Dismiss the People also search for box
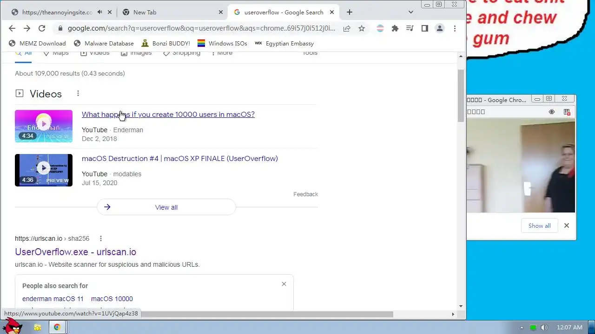This screenshot has height=334, width=595. (x=284, y=284)
